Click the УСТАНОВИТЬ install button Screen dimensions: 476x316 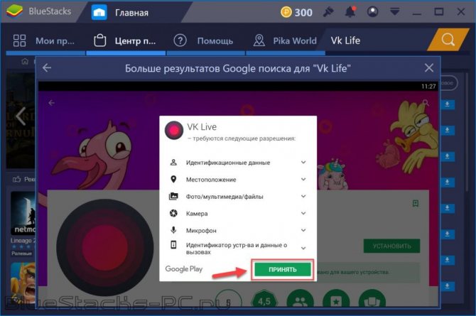coord(391,246)
